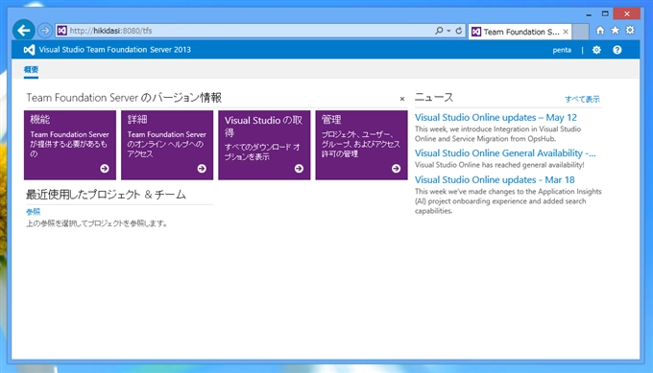The width and height of the screenshot is (653, 373).
Task: Minimize the browser window
Action: [589, 14]
